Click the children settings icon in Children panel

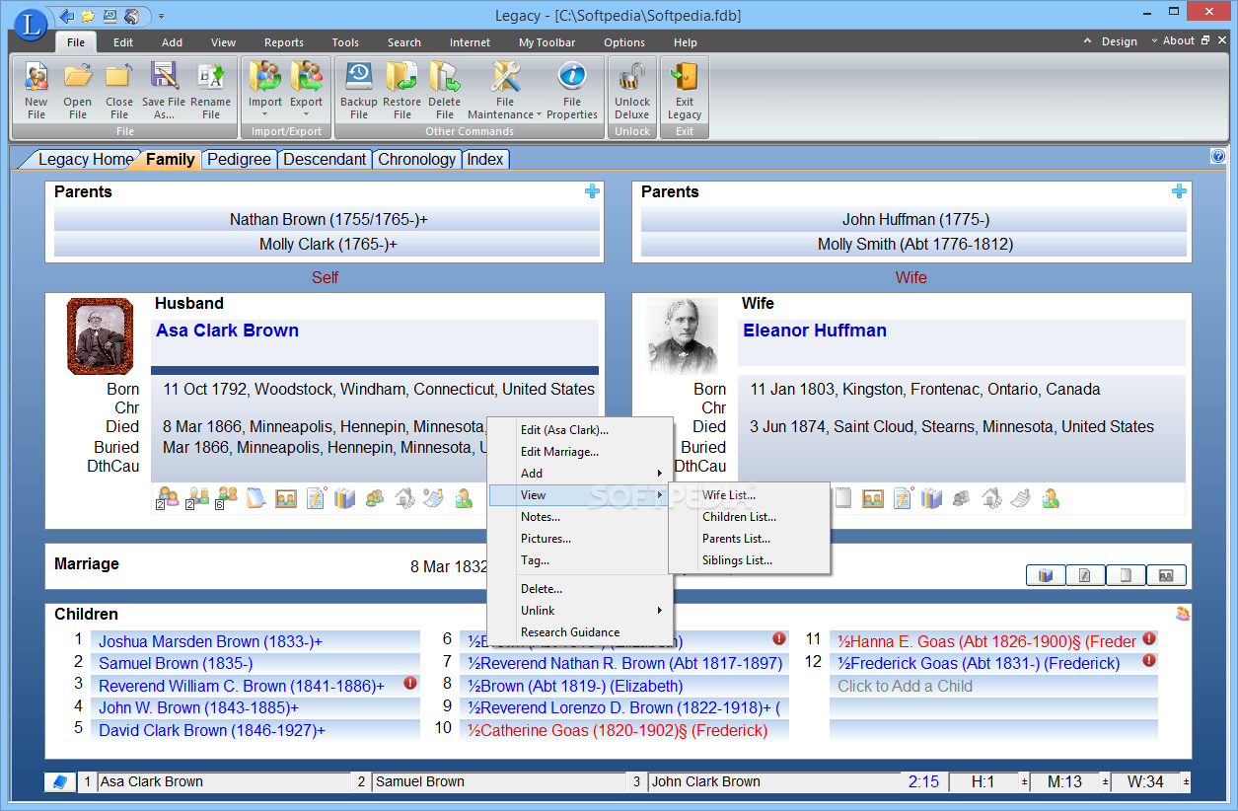[x=1182, y=614]
